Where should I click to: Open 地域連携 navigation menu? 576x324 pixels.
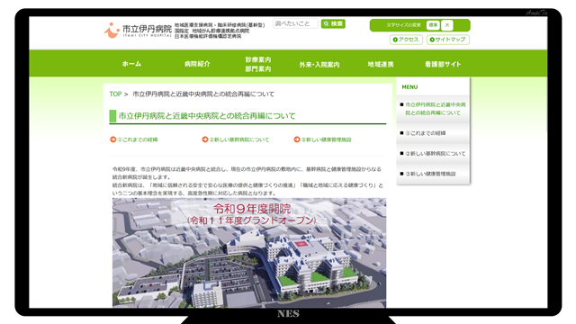coord(381,64)
